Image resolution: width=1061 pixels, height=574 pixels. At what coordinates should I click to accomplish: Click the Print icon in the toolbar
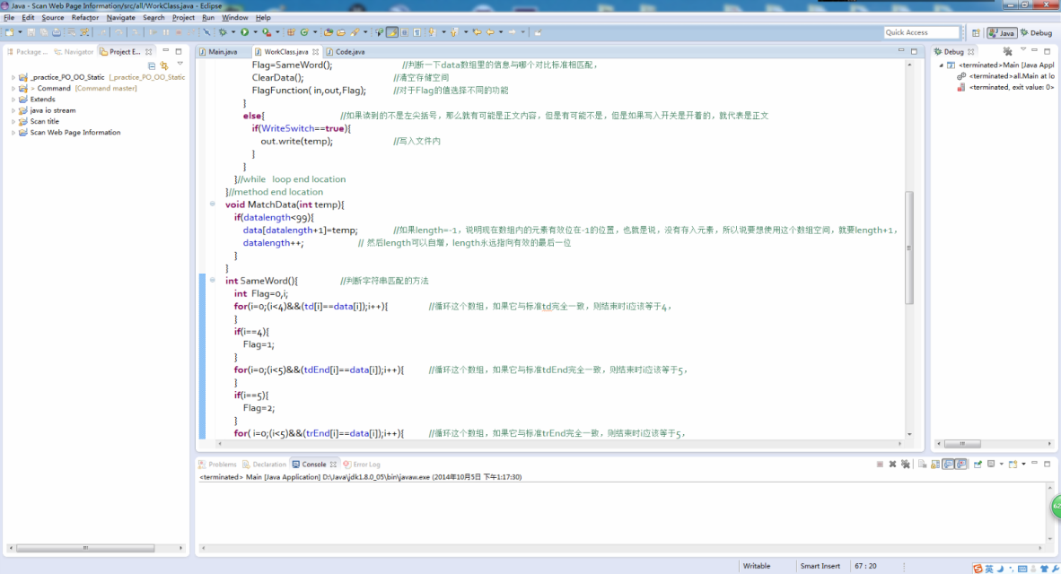(x=57, y=31)
